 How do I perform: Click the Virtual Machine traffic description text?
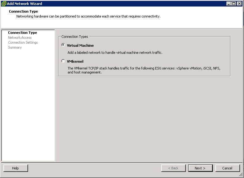click(x=115, y=53)
